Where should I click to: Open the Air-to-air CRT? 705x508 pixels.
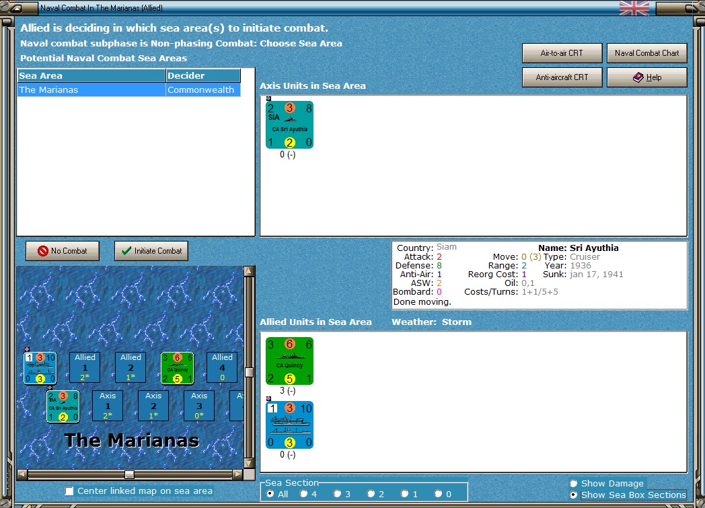click(562, 53)
